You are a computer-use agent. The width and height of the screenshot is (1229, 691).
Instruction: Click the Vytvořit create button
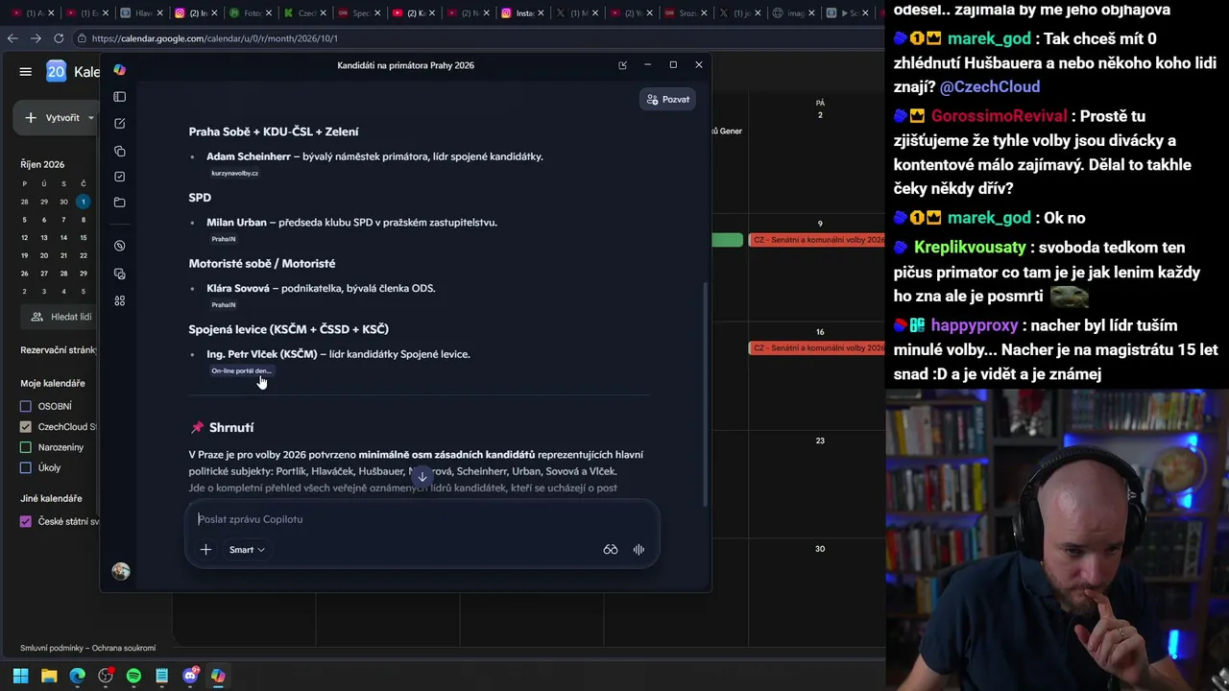click(x=54, y=117)
